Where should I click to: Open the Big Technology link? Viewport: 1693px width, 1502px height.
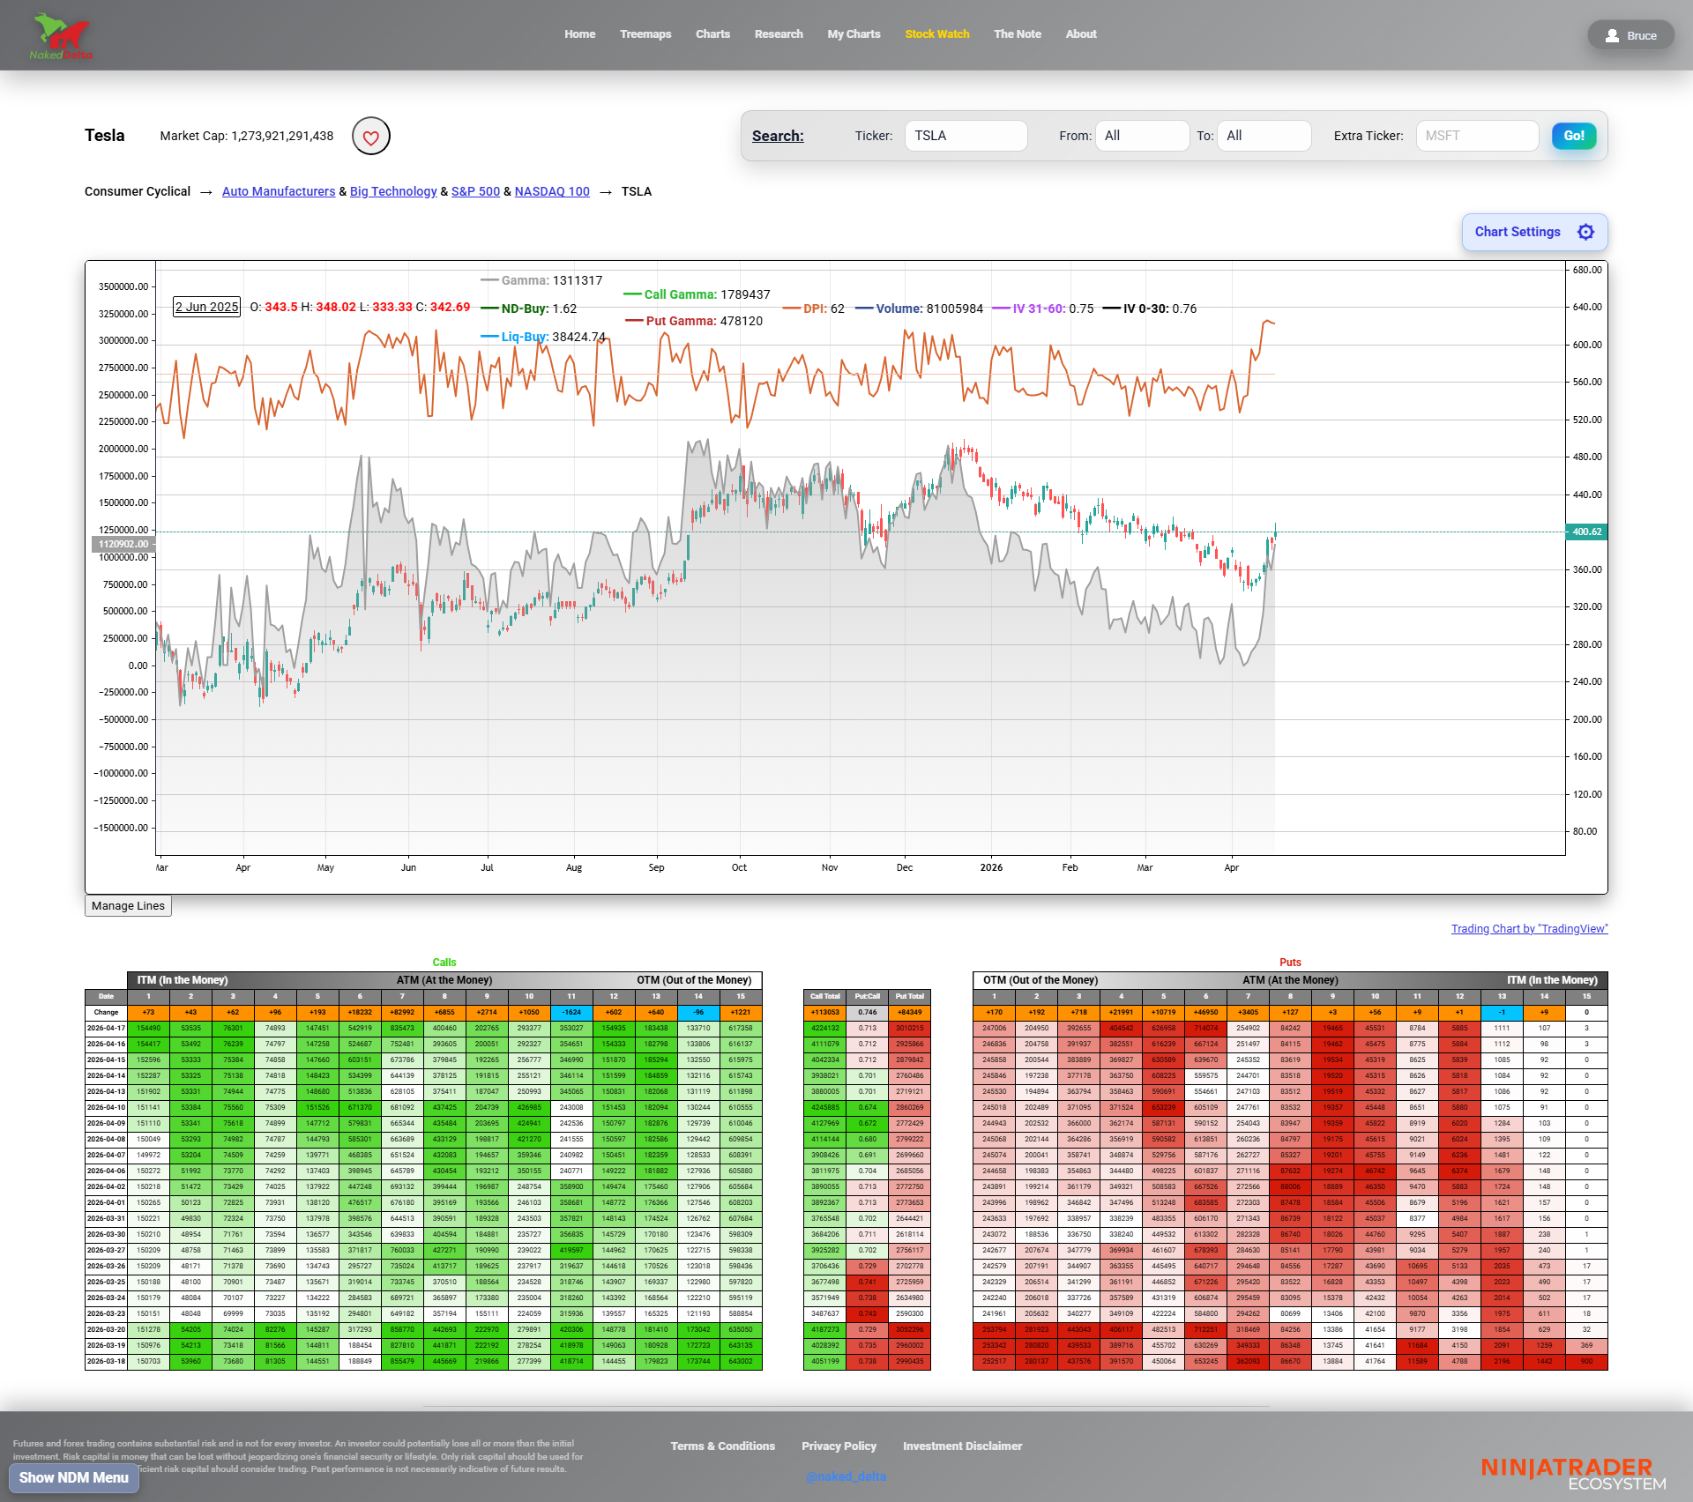(x=393, y=191)
